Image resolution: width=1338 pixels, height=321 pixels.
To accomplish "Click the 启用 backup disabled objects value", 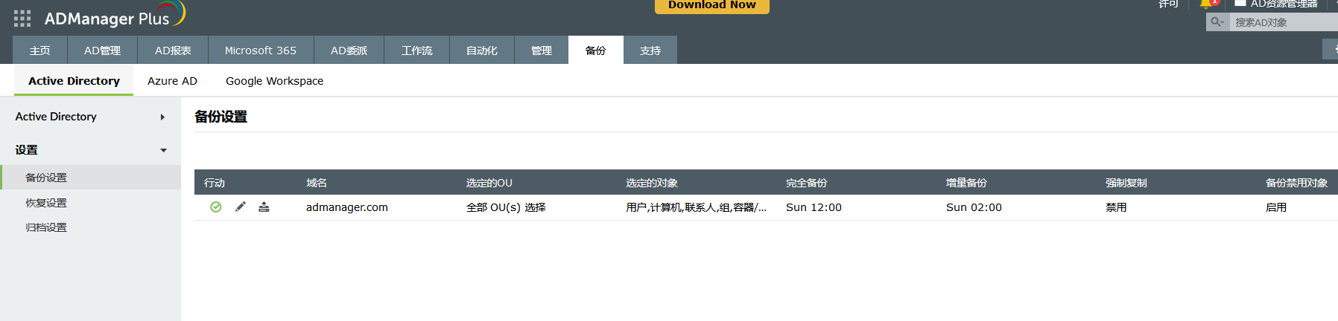I will coord(1276,207).
